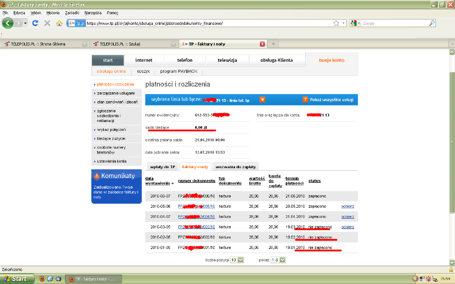Sort by data wystawienia column header
This screenshot has height=284, width=455.
pos(158,181)
